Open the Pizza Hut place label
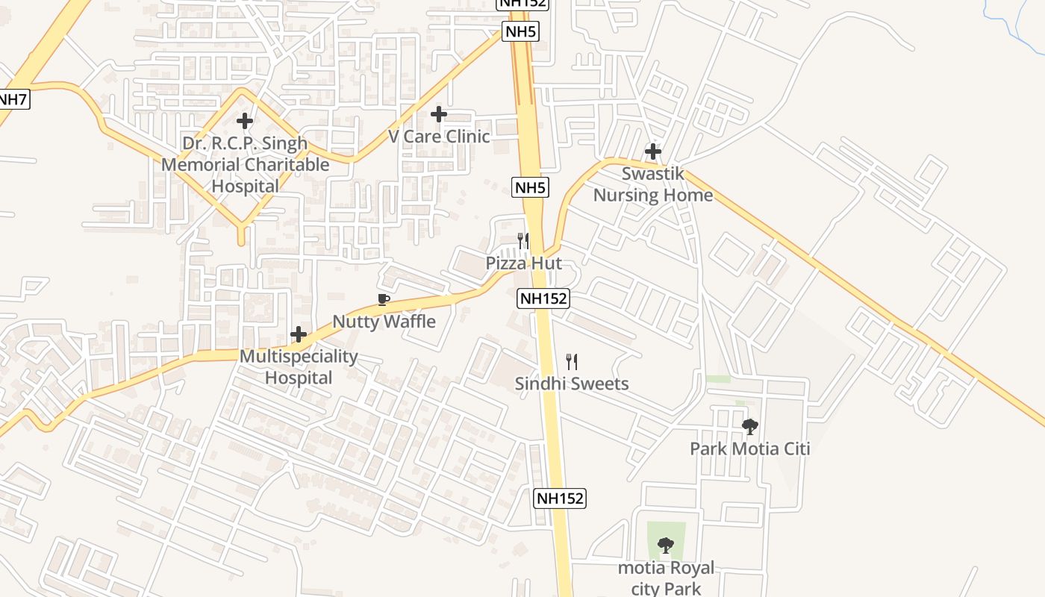 coord(523,263)
